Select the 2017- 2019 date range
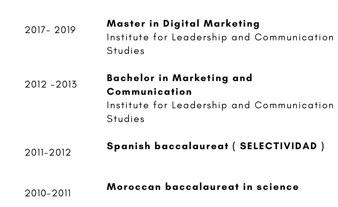The width and height of the screenshot is (338, 207). click(50, 30)
